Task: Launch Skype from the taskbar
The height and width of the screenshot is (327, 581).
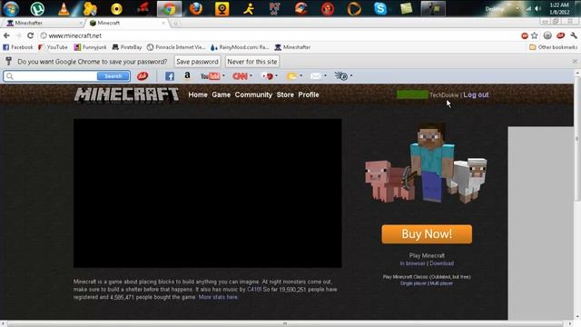Action: pos(380,8)
